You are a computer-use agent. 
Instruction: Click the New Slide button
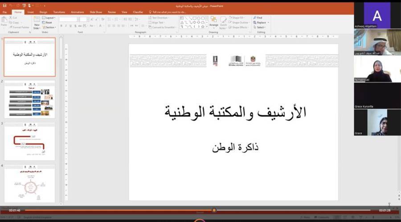[37, 23]
